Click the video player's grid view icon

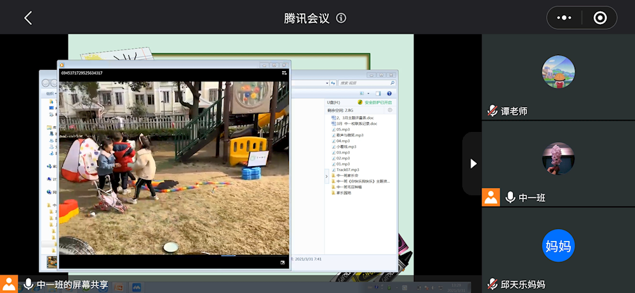284,73
